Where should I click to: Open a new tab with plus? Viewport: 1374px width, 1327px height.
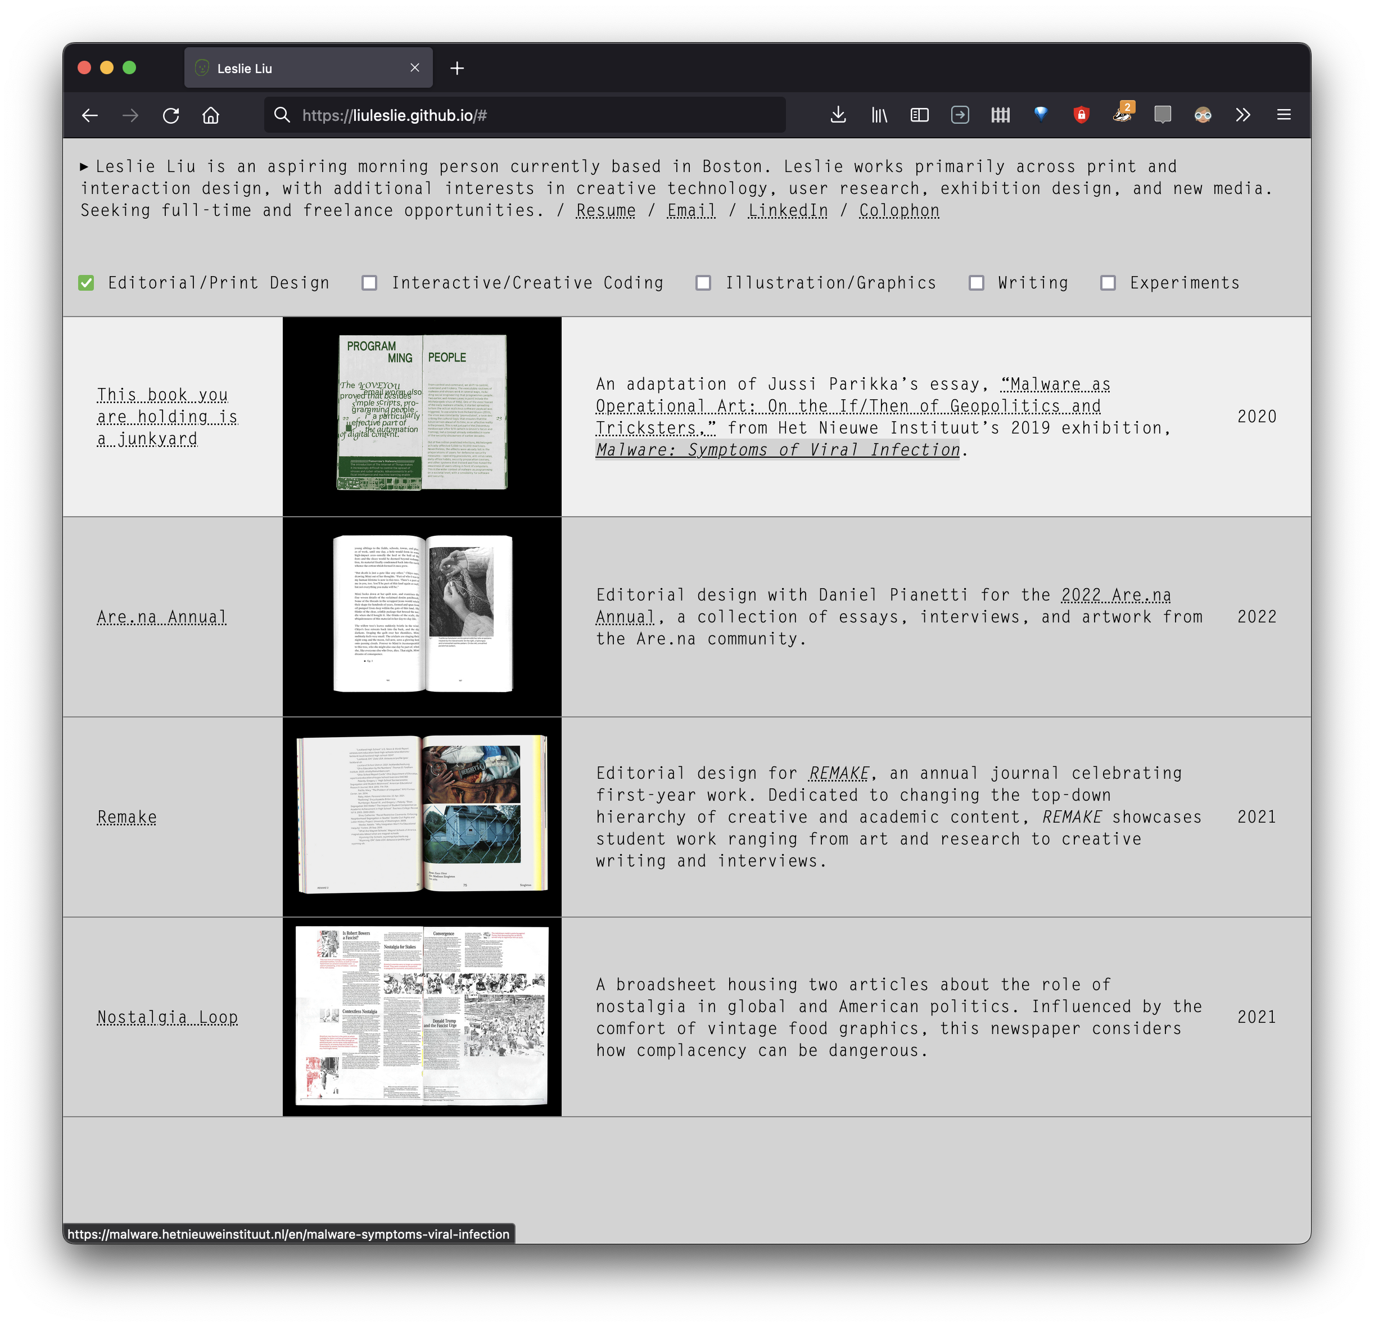click(x=457, y=68)
